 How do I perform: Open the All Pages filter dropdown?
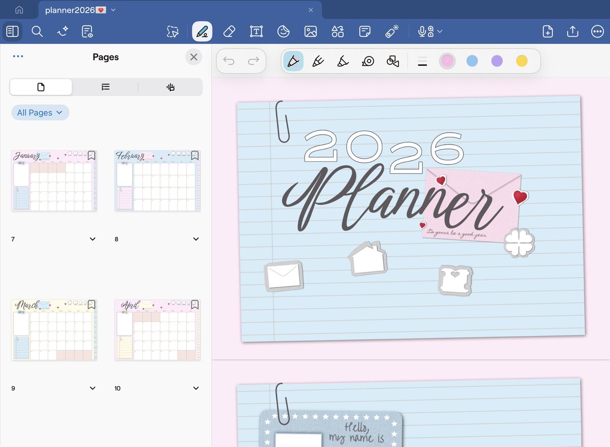[40, 113]
